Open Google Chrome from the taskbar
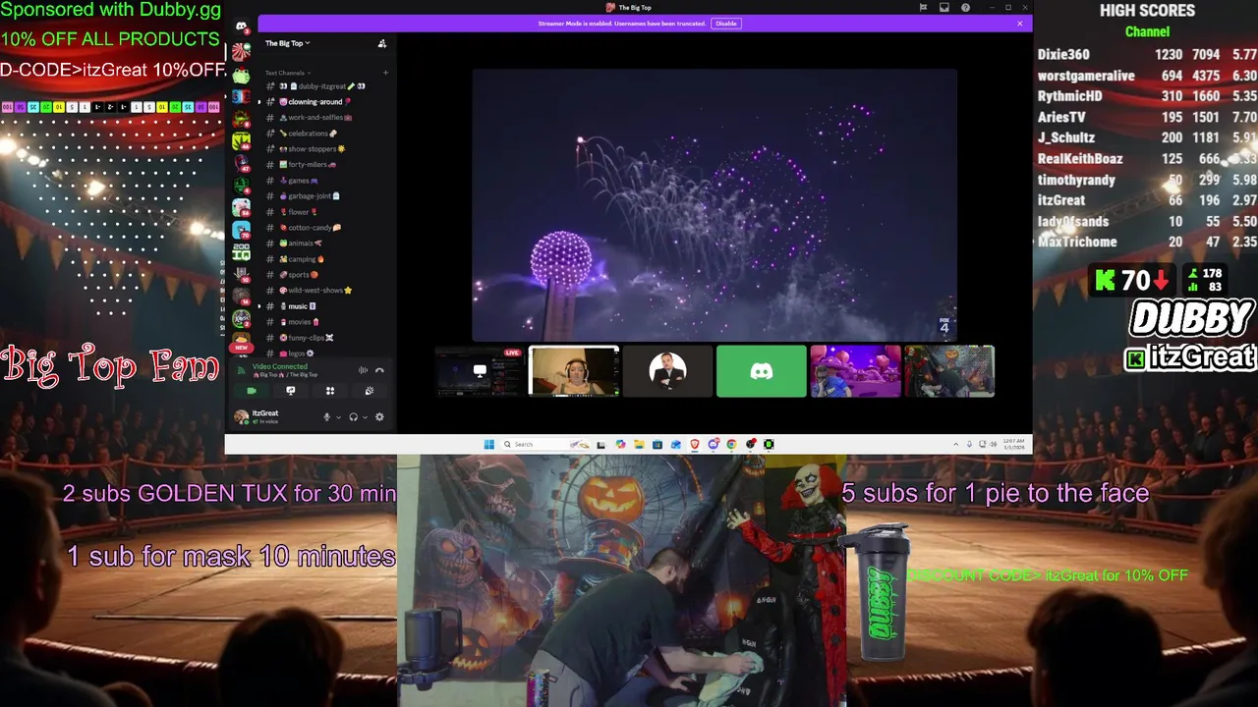The image size is (1258, 707). tap(731, 444)
